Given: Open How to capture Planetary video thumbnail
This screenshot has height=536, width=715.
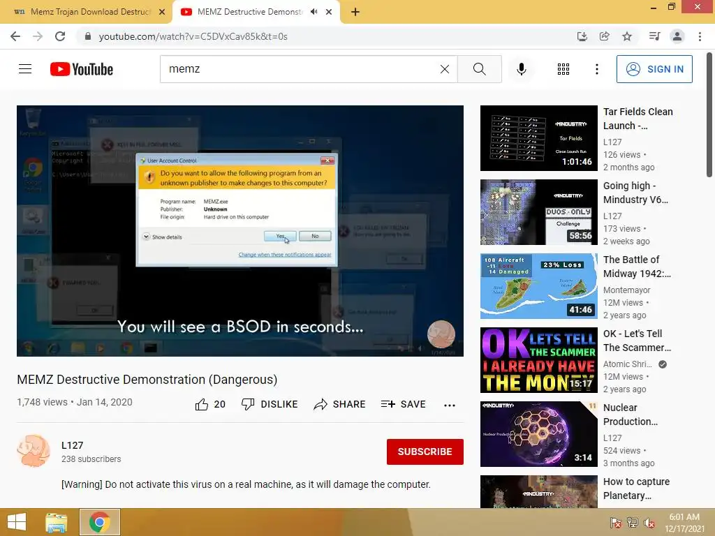Looking at the screenshot, I should [538, 492].
